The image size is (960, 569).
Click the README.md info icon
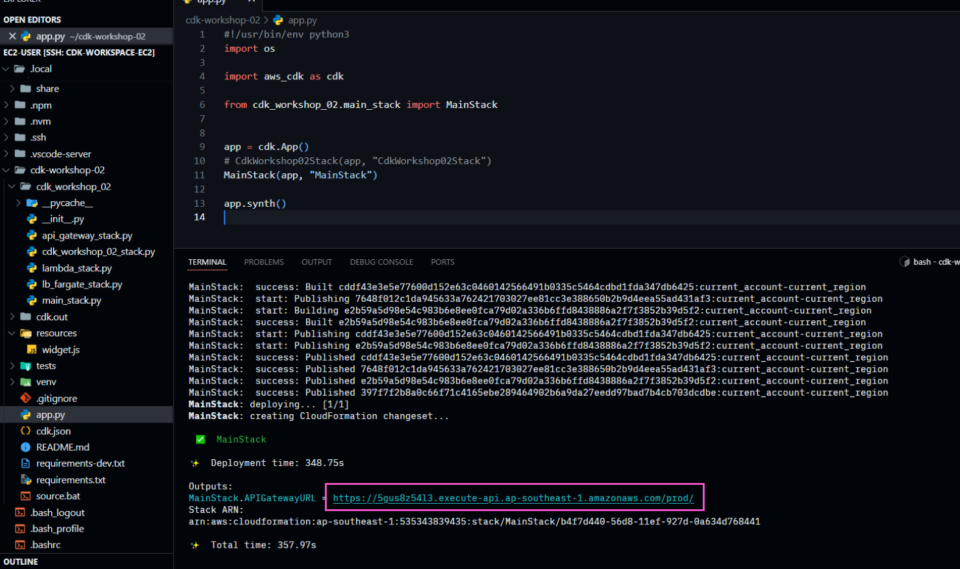(x=26, y=447)
